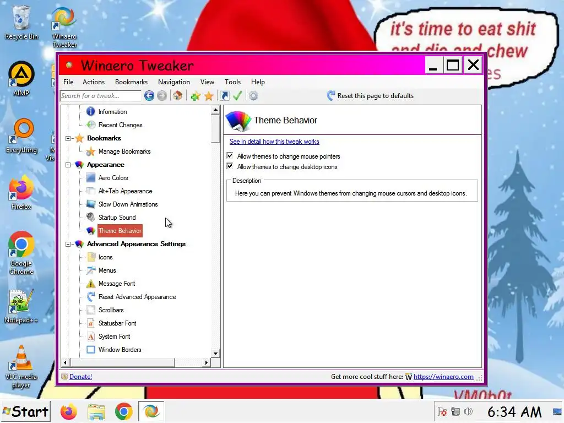564x423 pixels.
Task: Collapse the Bookmarks tree node
Action: click(x=68, y=138)
